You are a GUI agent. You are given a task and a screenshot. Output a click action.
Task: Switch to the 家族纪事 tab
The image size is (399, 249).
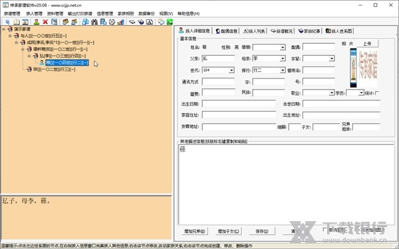click(x=309, y=31)
